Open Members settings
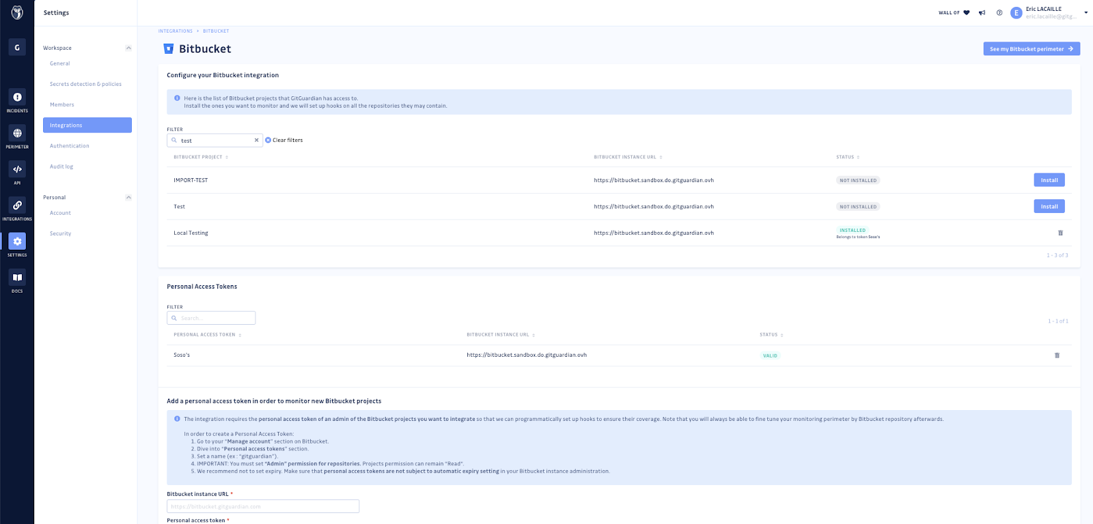 click(x=62, y=104)
